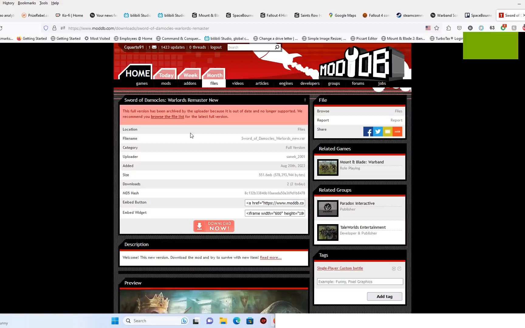Screen dimensions: 525x328
Task: Click the Download Now button
Action: coord(214,226)
